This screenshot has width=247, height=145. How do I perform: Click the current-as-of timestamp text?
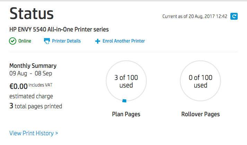pyautogui.click(x=195, y=16)
